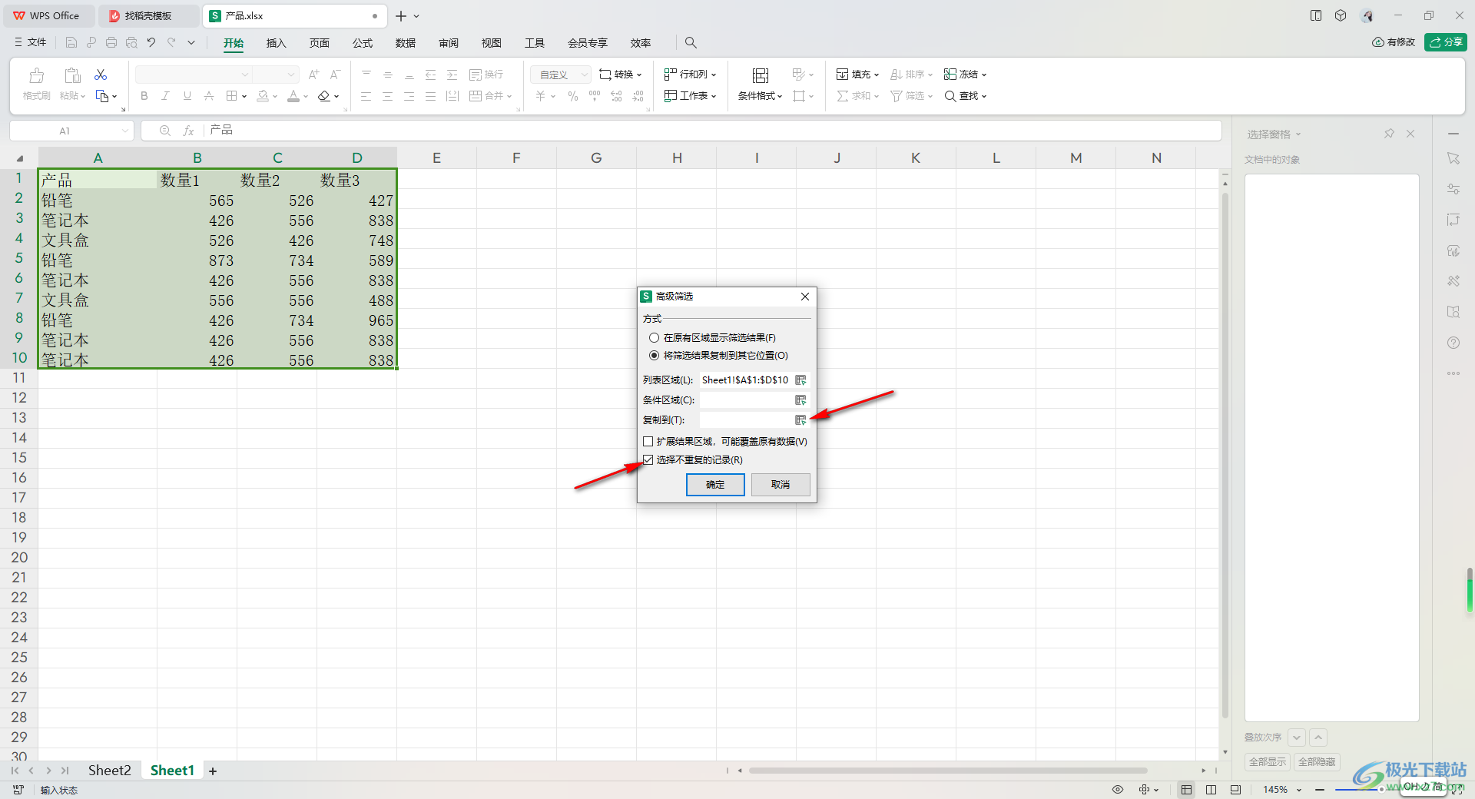Click into the 条件区域 input field
The image size is (1475, 799).
[746, 400]
